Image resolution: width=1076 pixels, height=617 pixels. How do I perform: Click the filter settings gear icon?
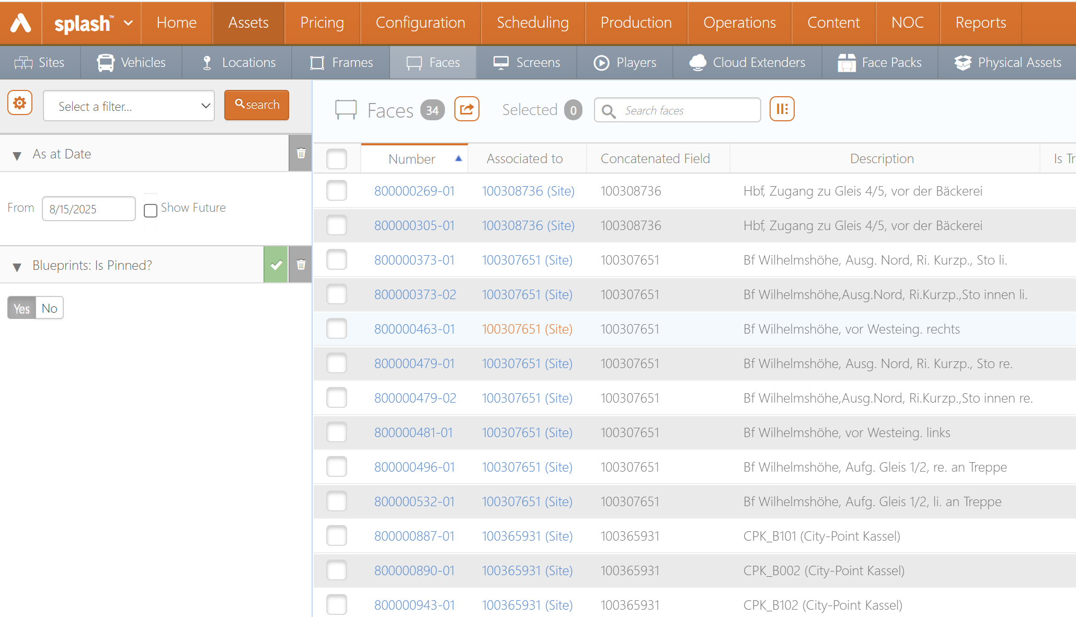click(20, 103)
